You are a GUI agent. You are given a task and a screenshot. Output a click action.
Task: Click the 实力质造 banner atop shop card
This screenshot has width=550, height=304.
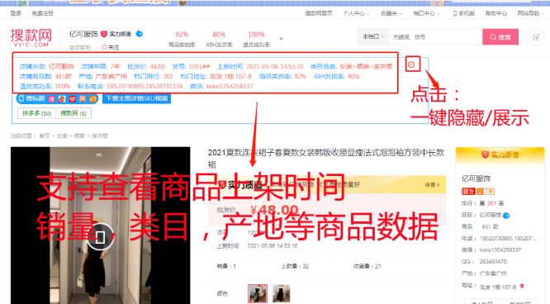pyautogui.click(x=500, y=154)
